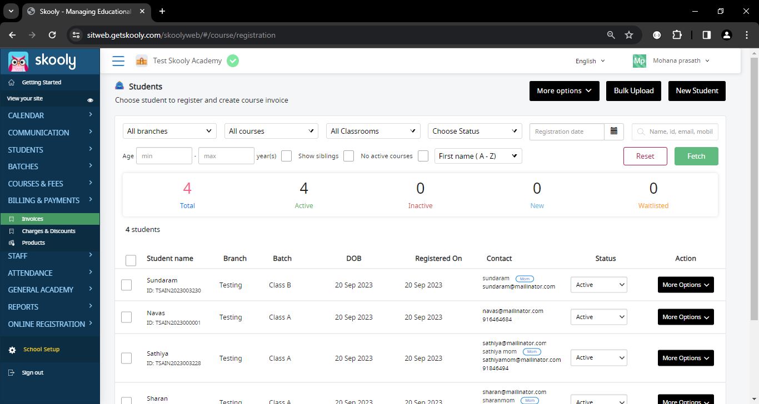Change Sundaram's Active status dropdown
759x404 pixels.
[x=599, y=285]
